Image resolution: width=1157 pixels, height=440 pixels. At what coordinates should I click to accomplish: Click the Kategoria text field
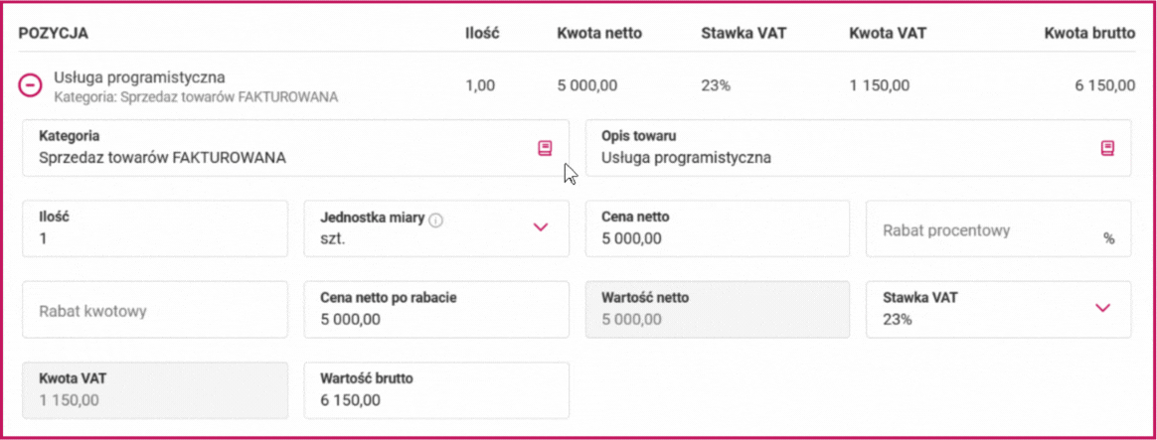coord(296,148)
